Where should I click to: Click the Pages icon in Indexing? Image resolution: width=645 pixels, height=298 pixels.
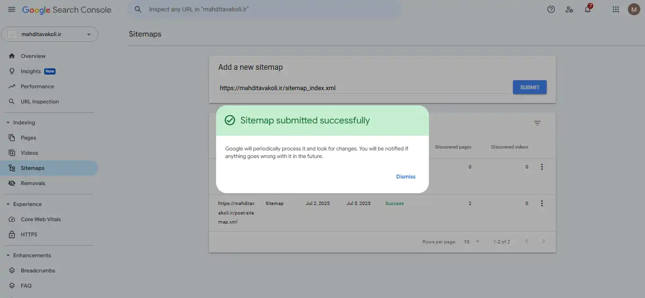[12, 138]
